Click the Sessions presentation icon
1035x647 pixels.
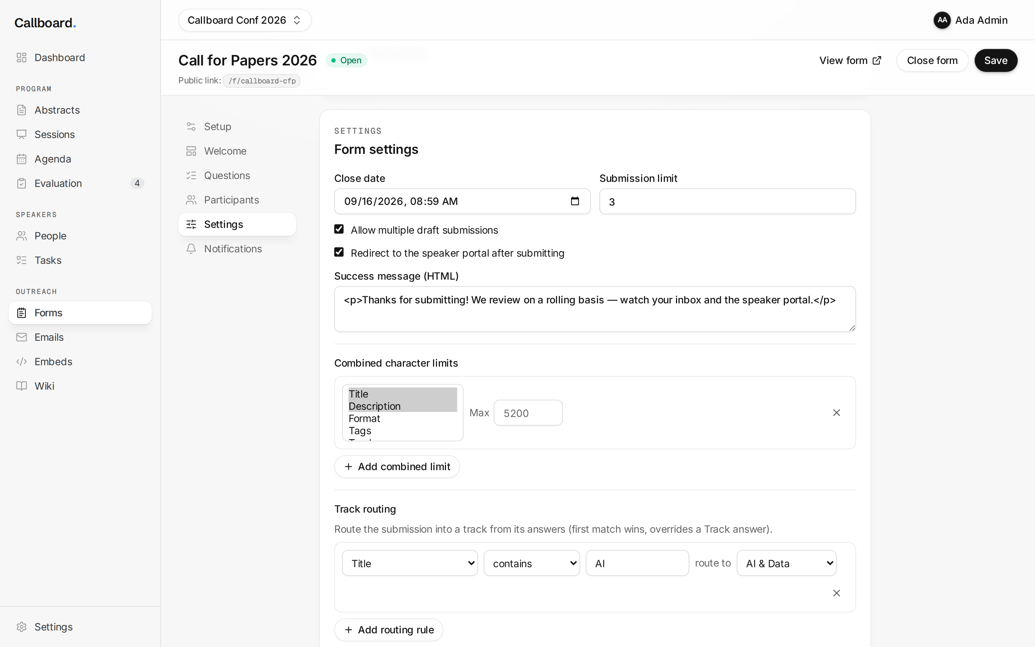(22, 134)
